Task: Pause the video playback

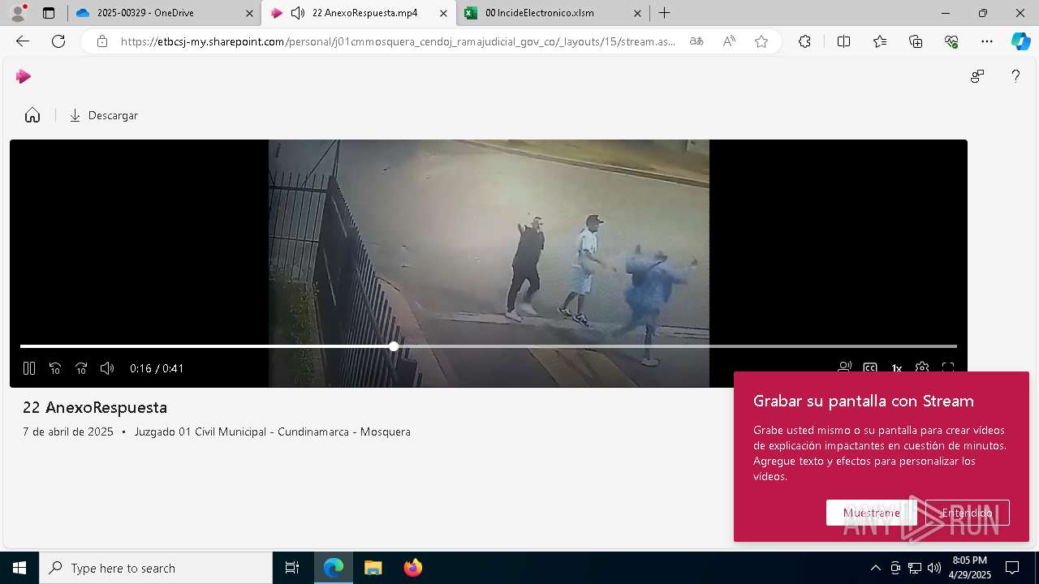Action: (x=29, y=368)
